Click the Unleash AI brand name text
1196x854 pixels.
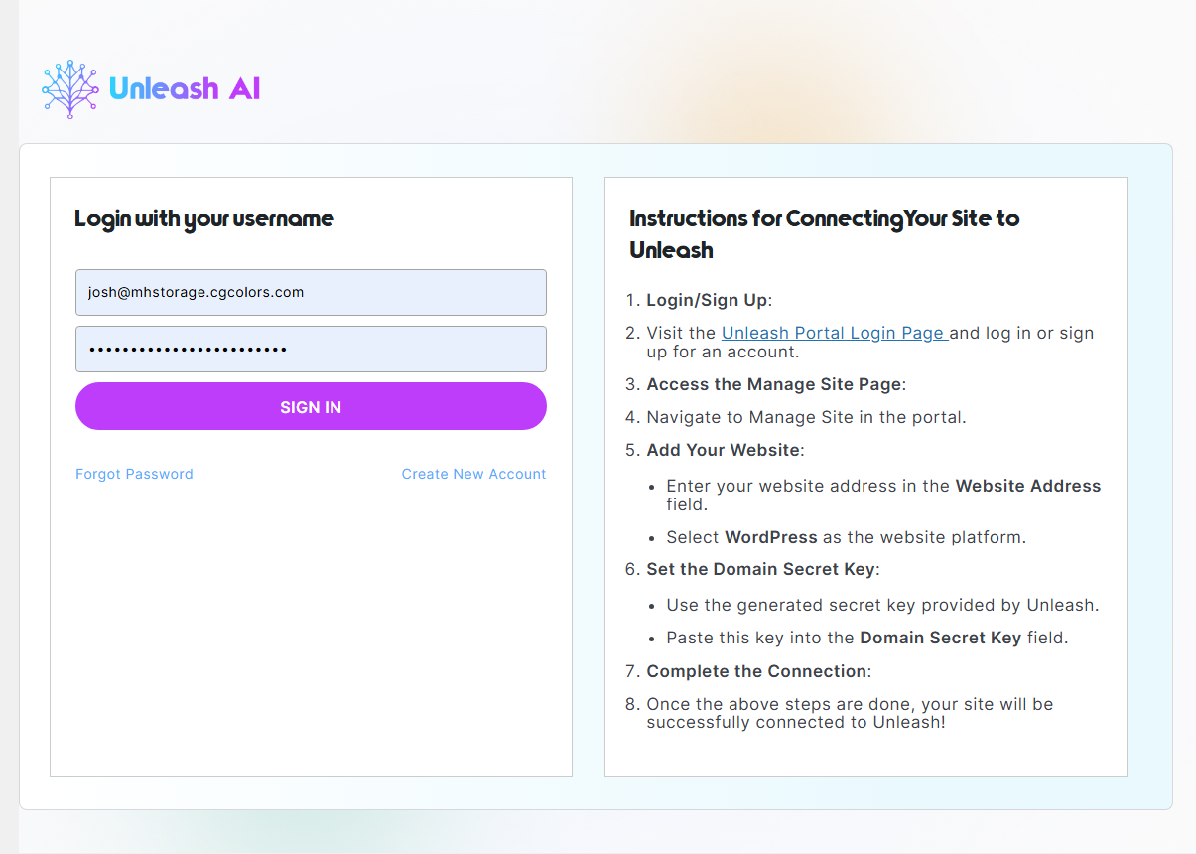(x=185, y=88)
